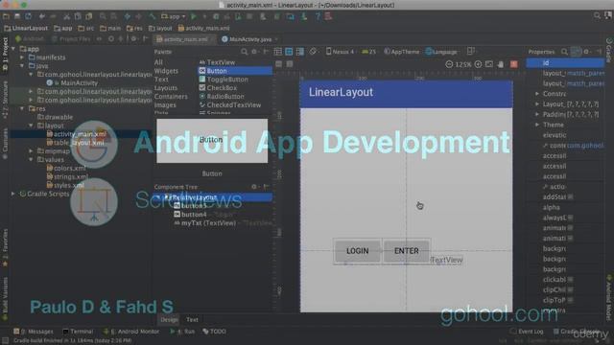Click the zoom to fit screen icon

click(x=489, y=64)
